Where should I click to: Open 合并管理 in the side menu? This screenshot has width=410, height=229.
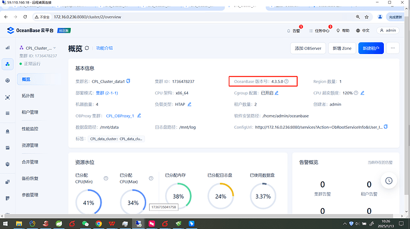[30, 162]
